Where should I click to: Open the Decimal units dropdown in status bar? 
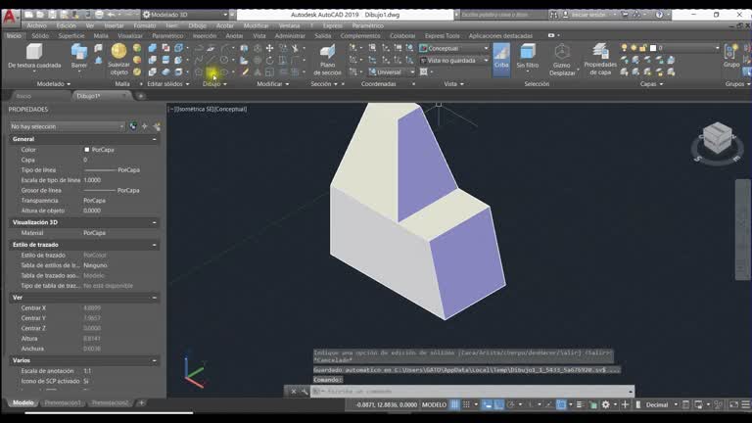(661, 404)
